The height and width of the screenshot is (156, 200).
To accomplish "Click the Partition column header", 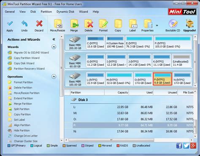I will tap(87, 92).
